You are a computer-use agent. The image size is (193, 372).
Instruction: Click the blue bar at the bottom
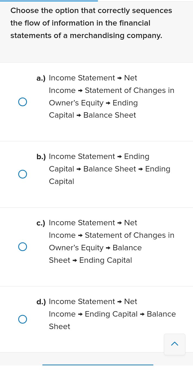[x=98, y=365]
